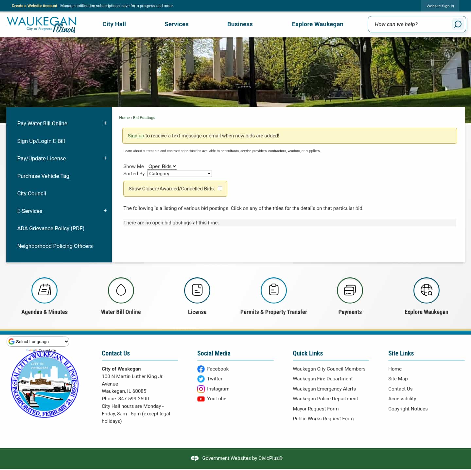This screenshot has height=470, width=471.
Task: Open the City Hall menu
Action: click(x=114, y=24)
